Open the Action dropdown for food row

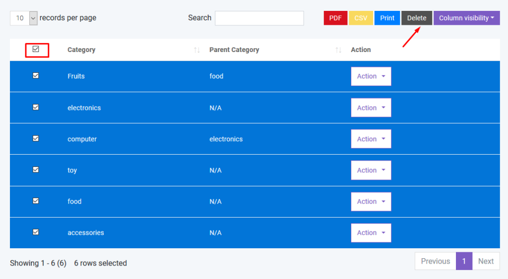(371, 202)
